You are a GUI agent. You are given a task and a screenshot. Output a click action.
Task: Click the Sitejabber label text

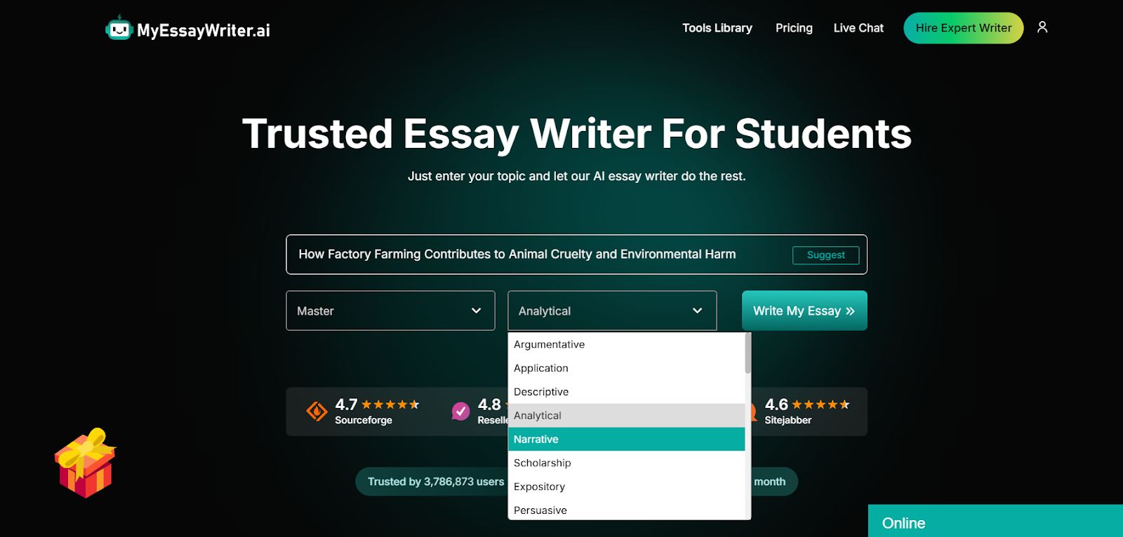pyautogui.click(x=788, y=420)
